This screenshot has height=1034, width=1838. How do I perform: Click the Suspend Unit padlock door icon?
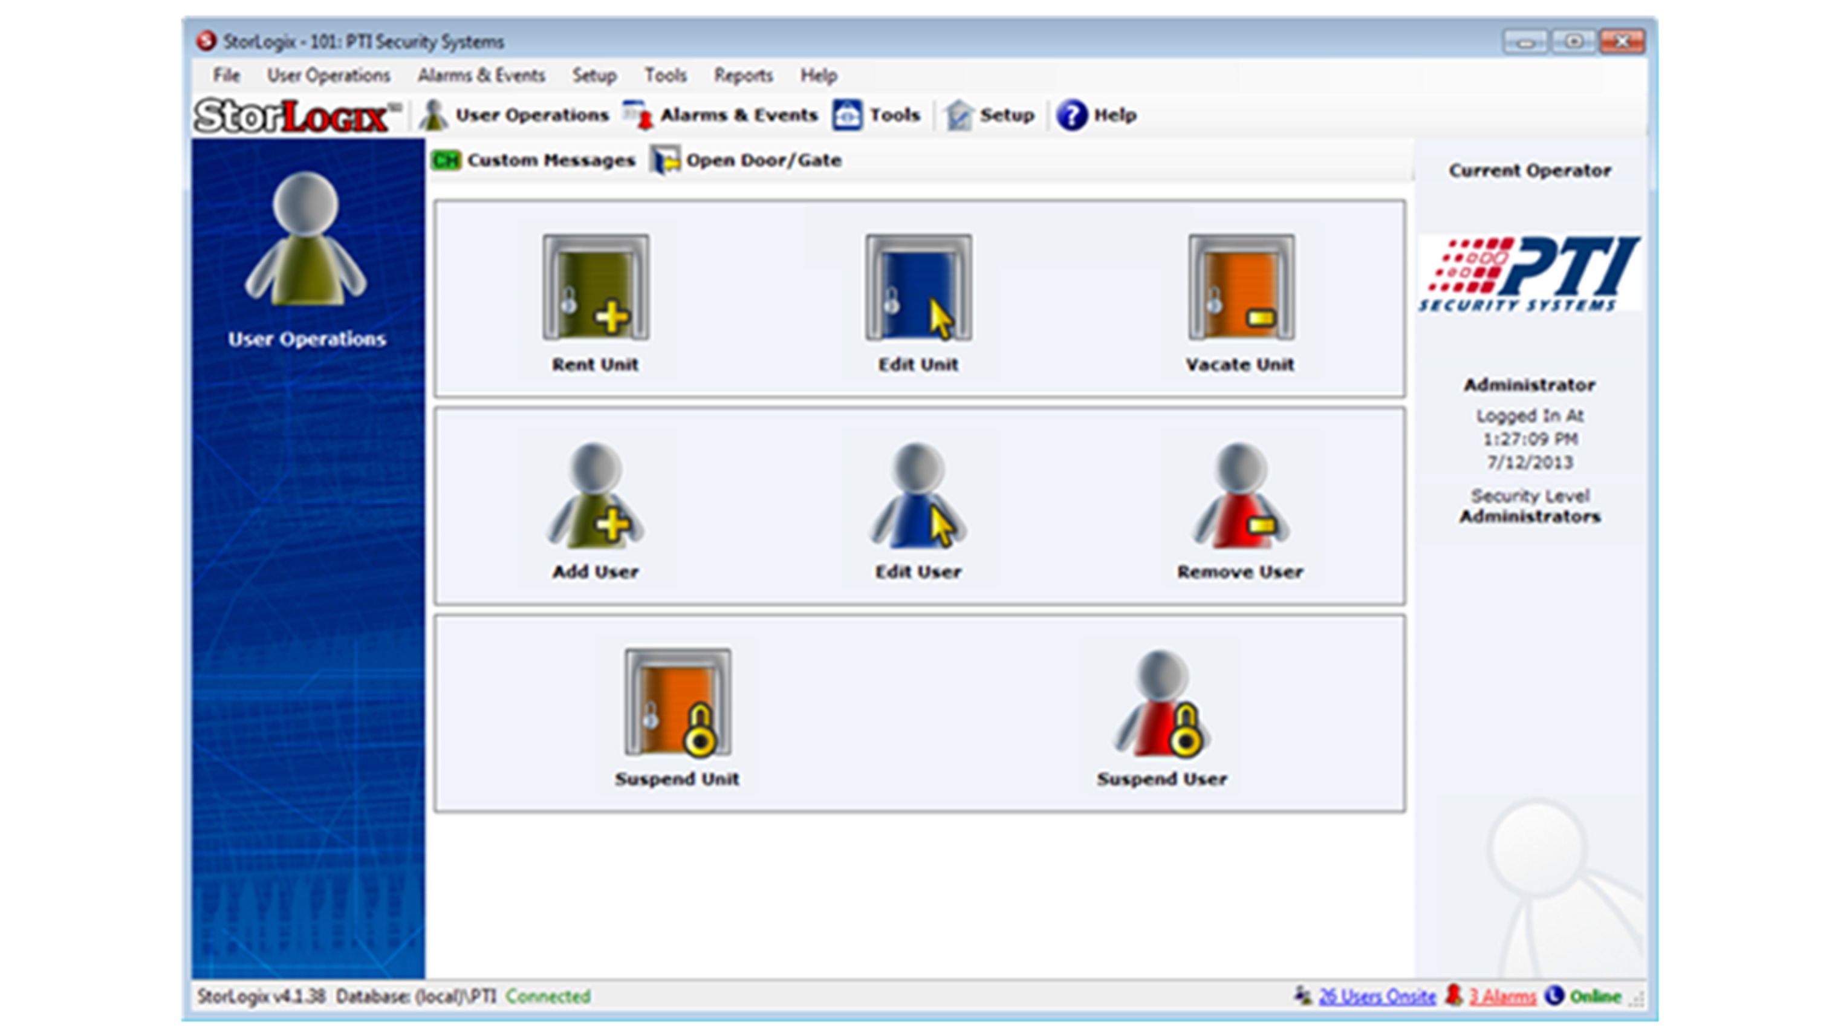pos(677,703)
